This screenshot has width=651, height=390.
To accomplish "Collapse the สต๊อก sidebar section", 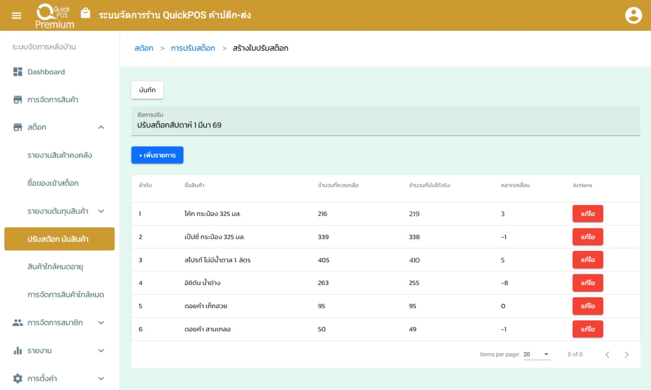I will [x=101, y=127].
